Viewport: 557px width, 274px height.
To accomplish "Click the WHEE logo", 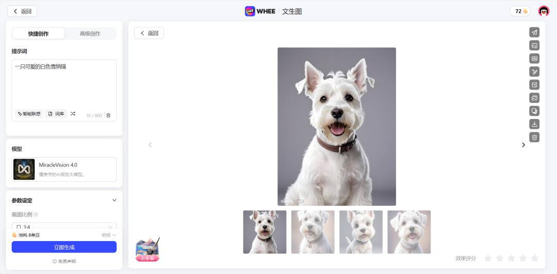I will (260, 11).
